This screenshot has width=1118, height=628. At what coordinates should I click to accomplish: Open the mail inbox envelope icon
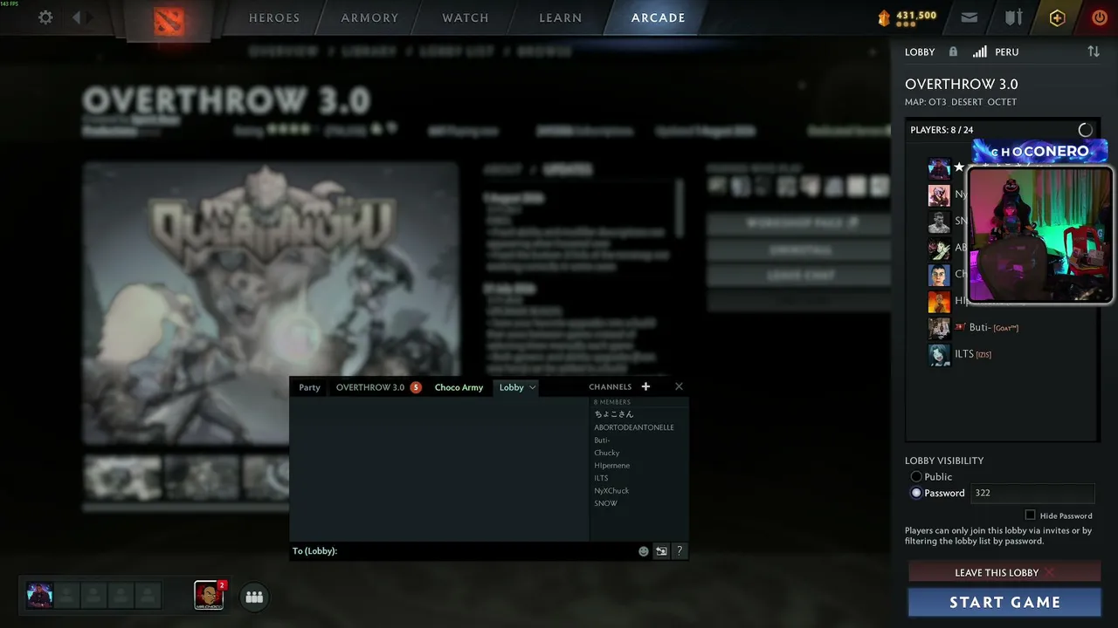[x=970, y=17]
